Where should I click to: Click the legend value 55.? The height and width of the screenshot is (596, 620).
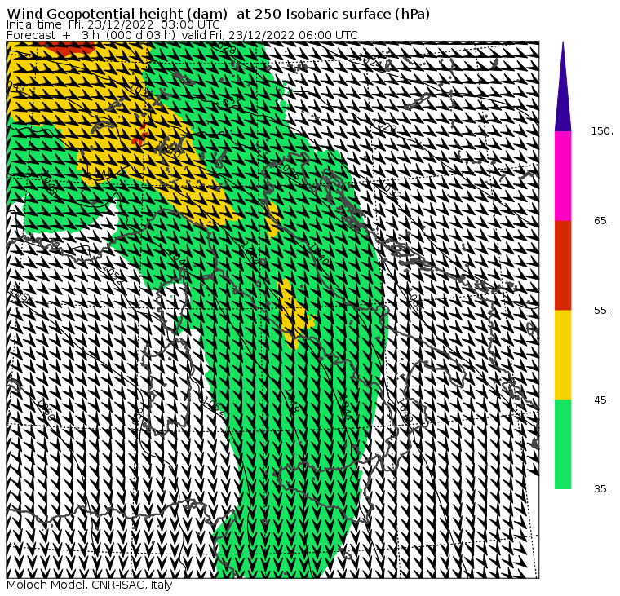[602, 311]
